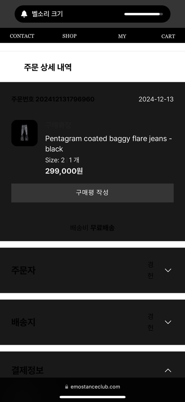Viewport: 185px width, 402px height.
Task: Collapse the 결제정보 section chevron
Action: coord(168,370)
